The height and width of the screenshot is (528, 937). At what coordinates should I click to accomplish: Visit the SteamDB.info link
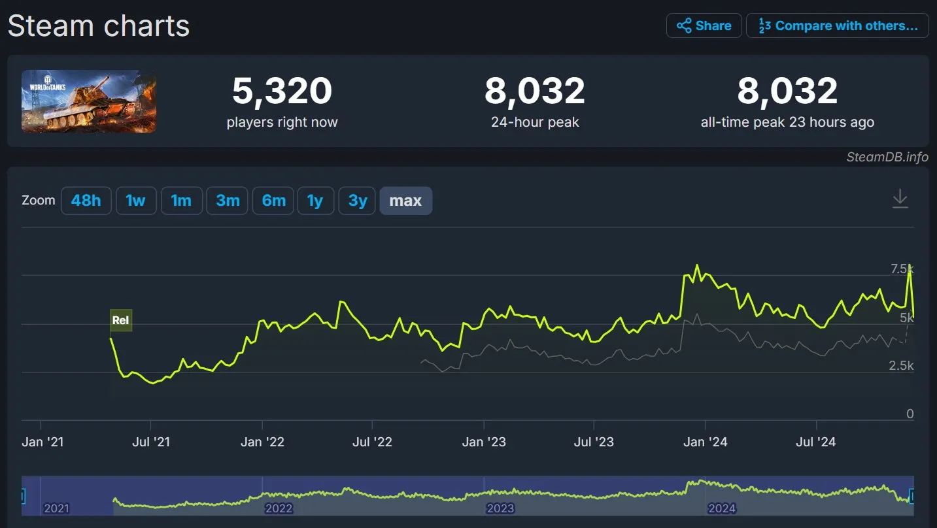[x=887, y=157]
